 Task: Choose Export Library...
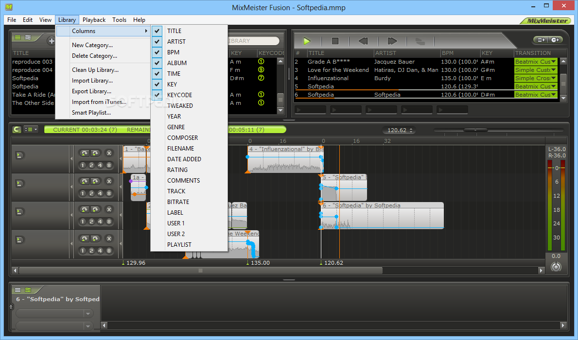[103, 91]
